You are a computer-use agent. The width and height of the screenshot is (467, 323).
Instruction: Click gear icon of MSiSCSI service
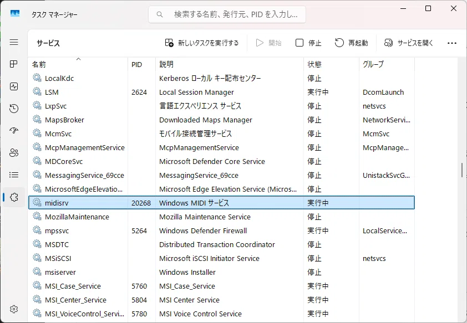tap(37, 258)
